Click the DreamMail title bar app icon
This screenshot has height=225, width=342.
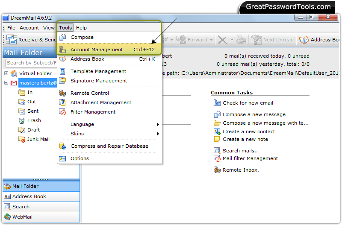[x=6, y=18]
